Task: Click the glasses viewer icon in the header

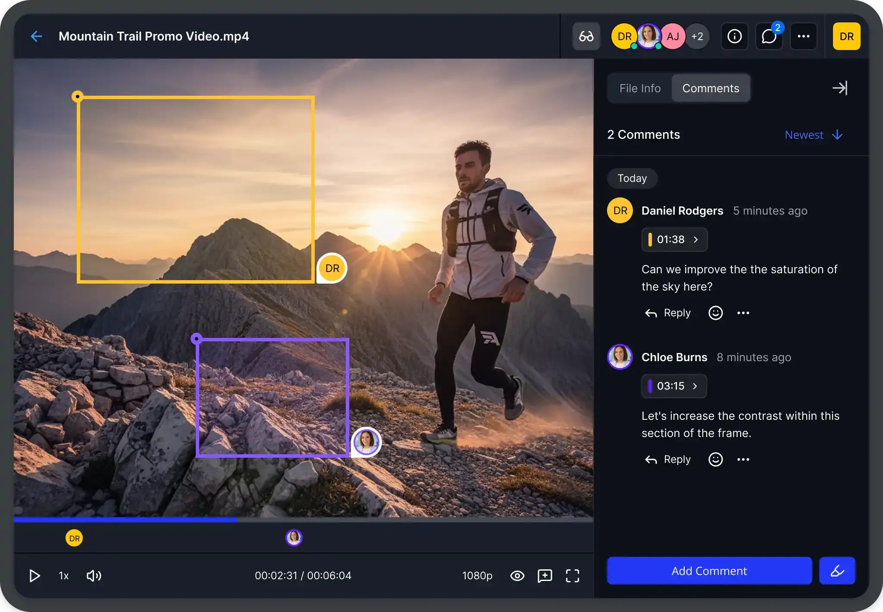Action: pyautogui.click(x=586, y=36)
